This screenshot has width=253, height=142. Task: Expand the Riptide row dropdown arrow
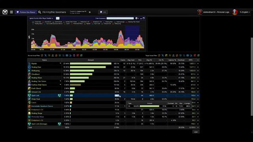[x=60, y=64]
